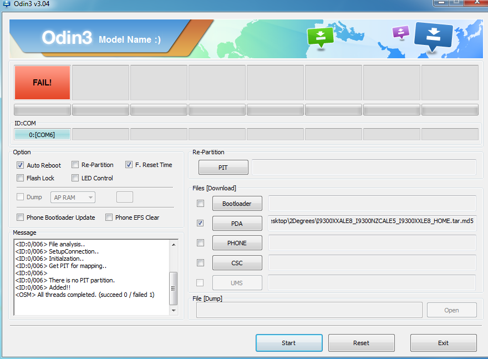Click the CSC file button
The height and width of the screenshot is (359, 488).
237,263
